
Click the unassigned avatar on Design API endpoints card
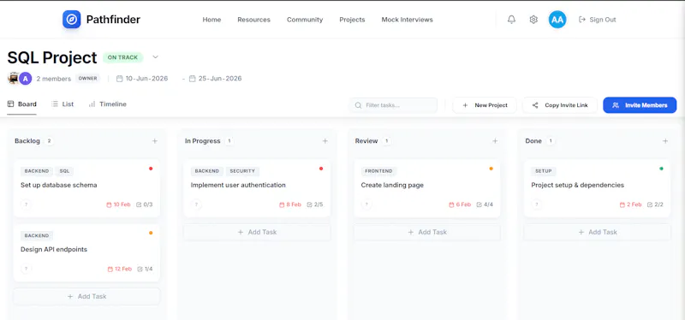point(27,269)
